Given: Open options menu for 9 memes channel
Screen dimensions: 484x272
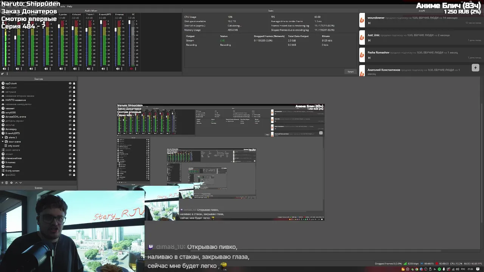Looking at the screenshot, I should point(122,69).
